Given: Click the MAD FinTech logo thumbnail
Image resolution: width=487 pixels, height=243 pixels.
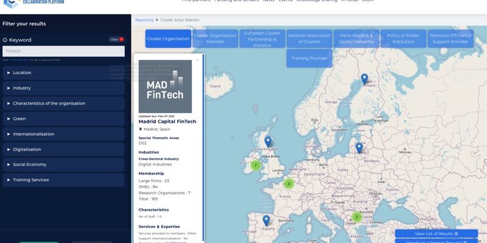Looking at the screenshot, I should pos(165,86).
